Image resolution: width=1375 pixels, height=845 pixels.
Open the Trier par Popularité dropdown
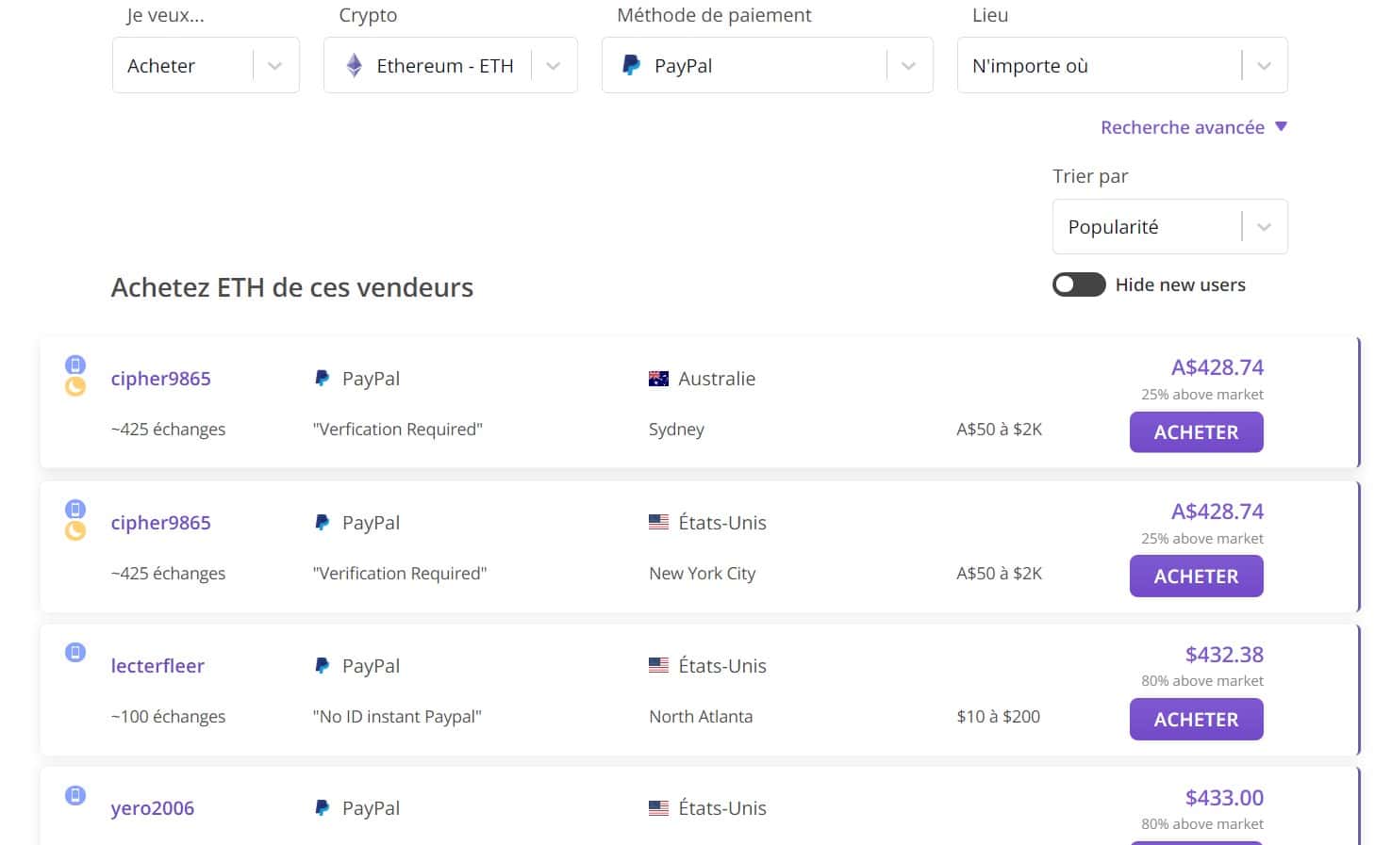click(x=1264, y=227)
